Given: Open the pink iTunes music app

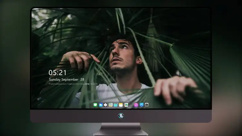Looking at the screenshot, I should (x=136, y=105).
